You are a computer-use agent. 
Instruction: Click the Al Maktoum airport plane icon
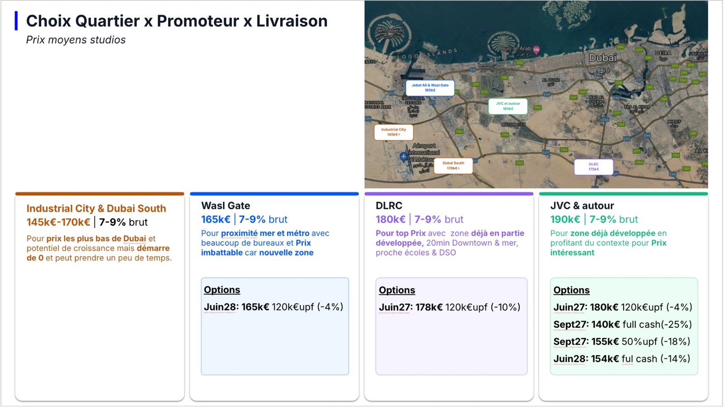(404, 157)
